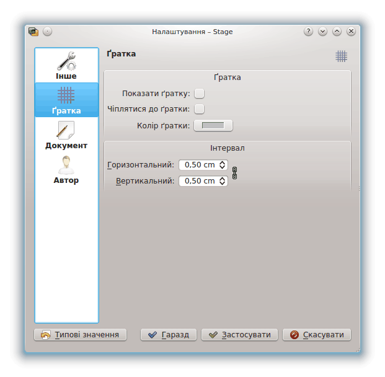Viewport: 385px width, 377px height.
Task: Open the Документ settings page
Action: 66,135
